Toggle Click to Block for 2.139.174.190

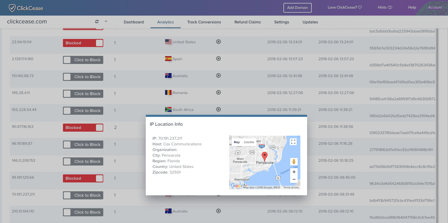pyautogui.click(x=83, y=60)
